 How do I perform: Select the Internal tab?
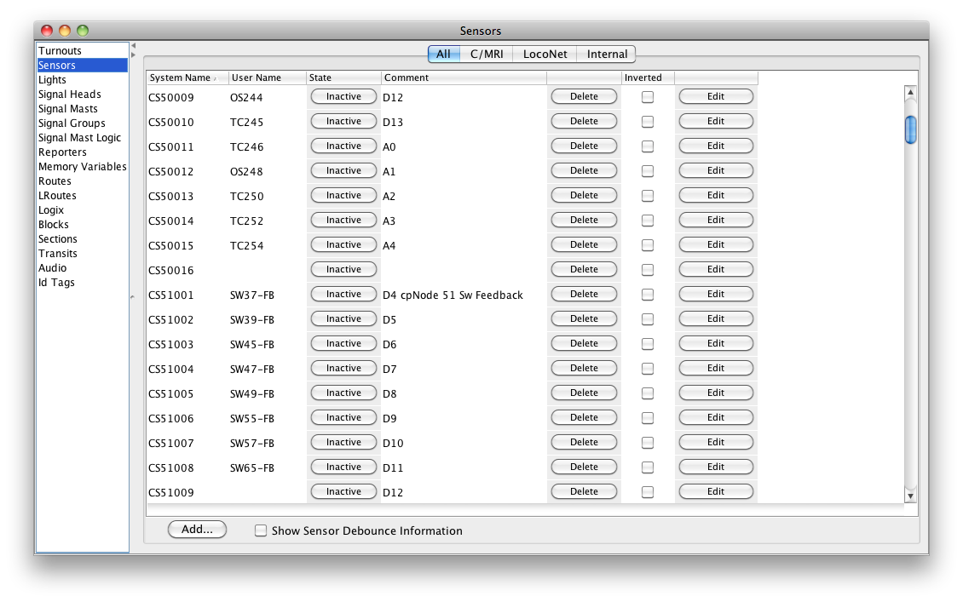coord(607,54)
